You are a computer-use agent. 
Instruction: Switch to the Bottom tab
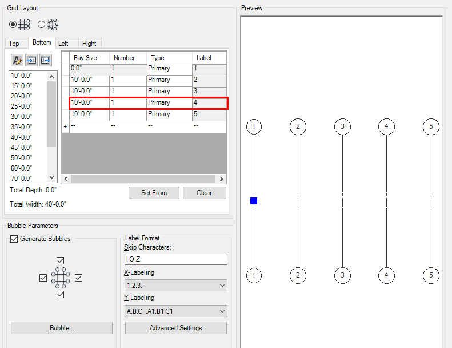[x=42, y=42]
